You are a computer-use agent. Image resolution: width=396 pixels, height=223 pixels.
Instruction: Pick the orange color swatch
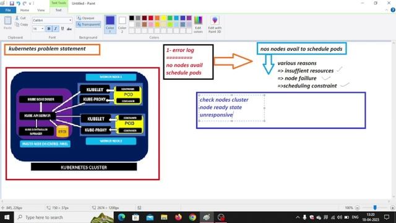click(x=157, y=18)
